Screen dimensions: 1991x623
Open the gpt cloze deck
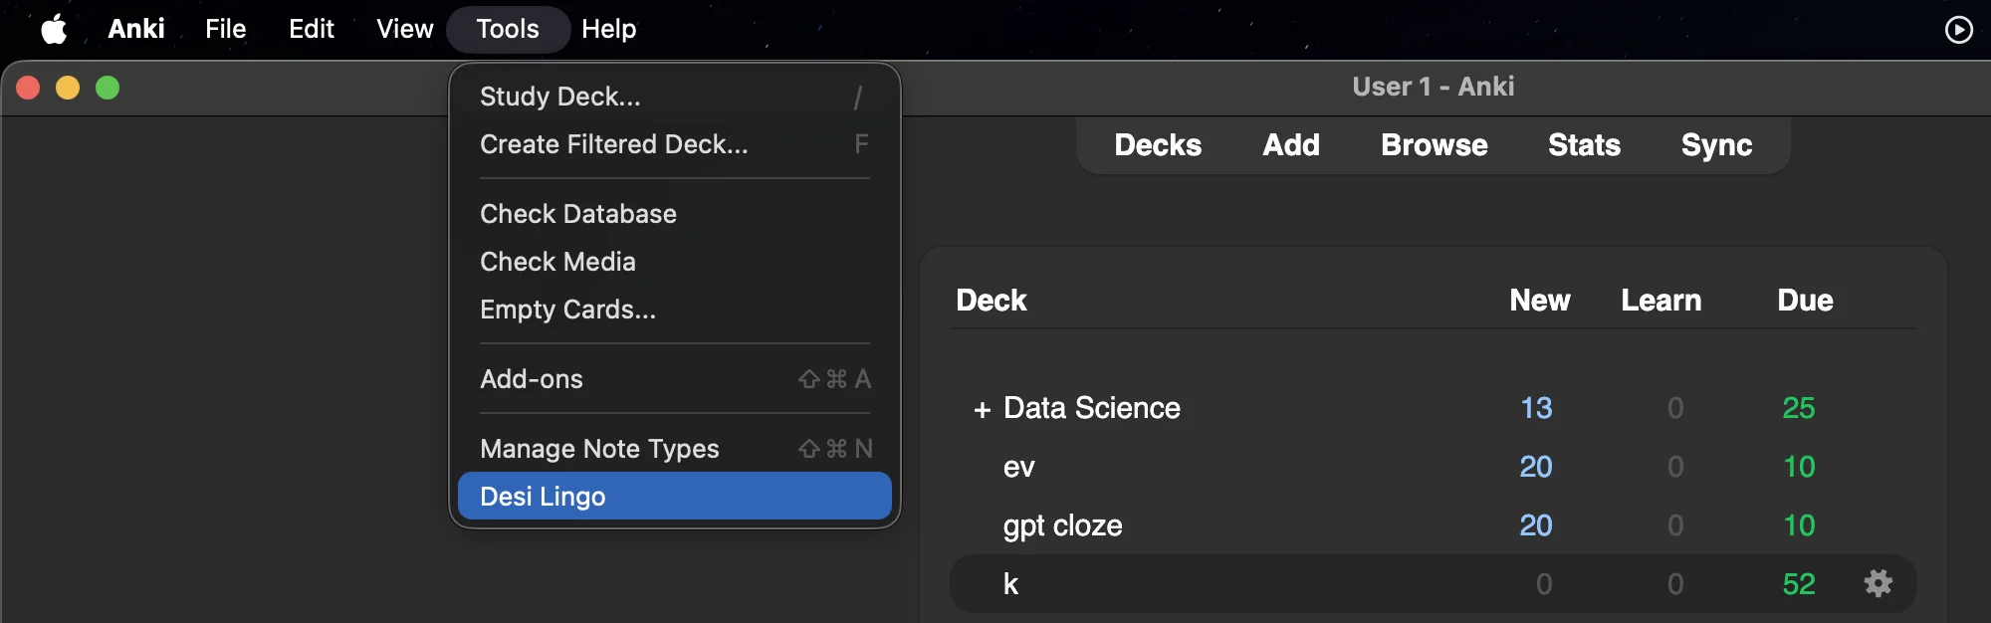coord(1062,525)
